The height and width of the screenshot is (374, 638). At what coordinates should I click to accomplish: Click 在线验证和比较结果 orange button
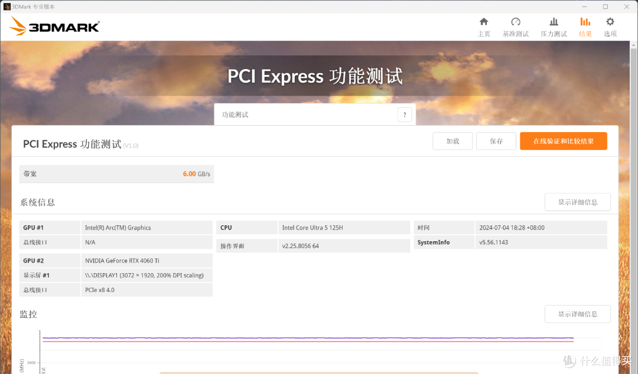tap(564, 141)
